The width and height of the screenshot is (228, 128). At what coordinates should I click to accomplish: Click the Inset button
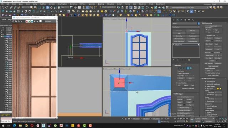coord(189,102)
